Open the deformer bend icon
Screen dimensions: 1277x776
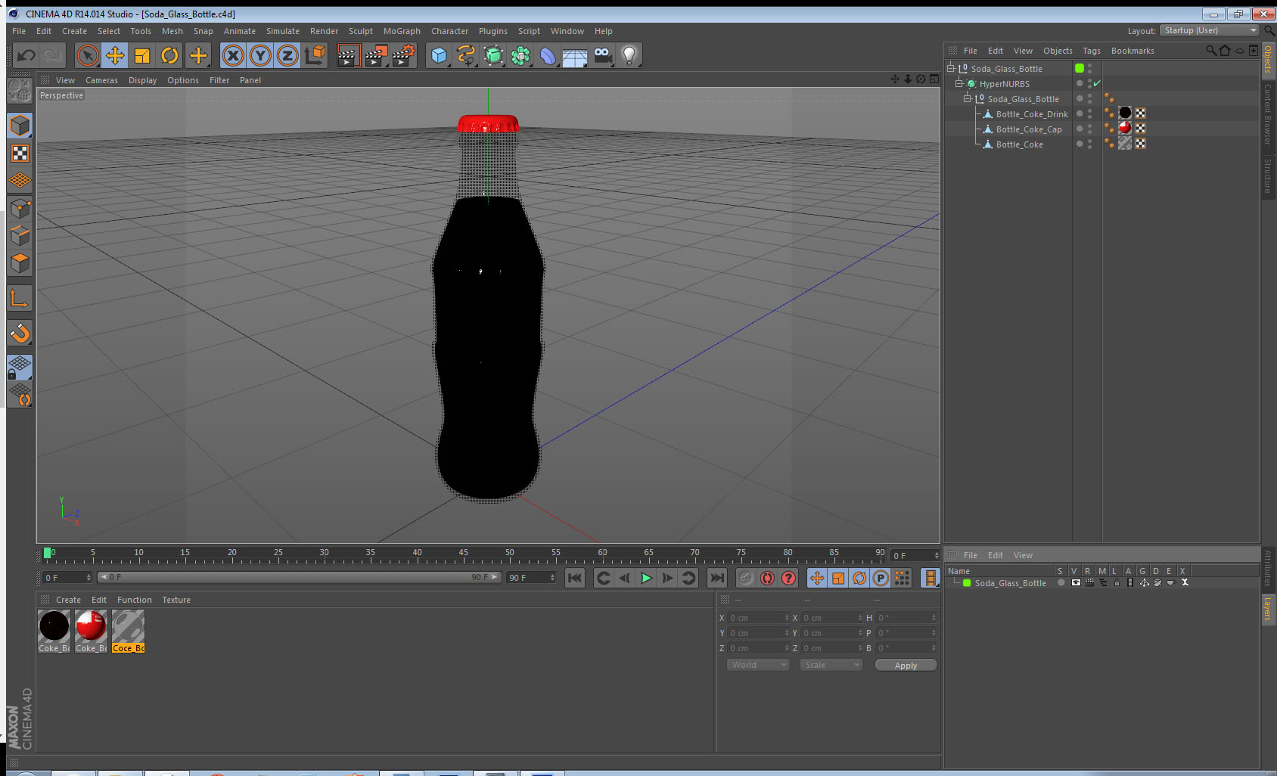click(x=548, y=55)
